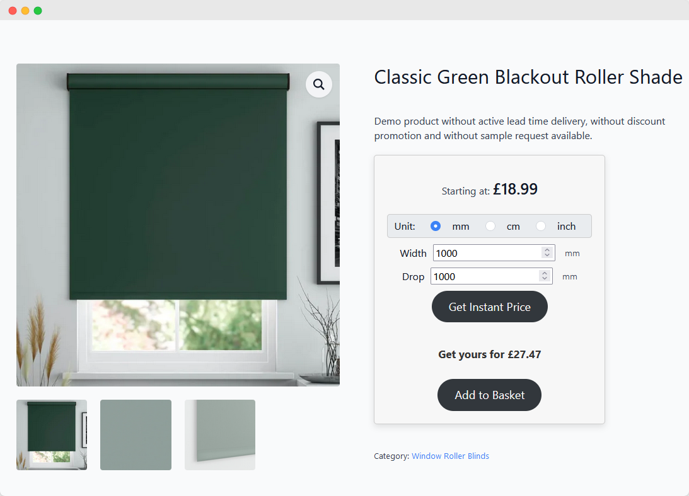The width and height of the screenshot is (689, 496).
Task: Click the magnifier zoom icon on product image
Action: (319, 84)
